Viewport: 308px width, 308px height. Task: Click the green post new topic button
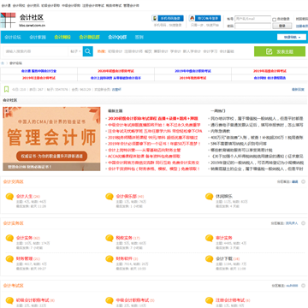coord(280,51)
